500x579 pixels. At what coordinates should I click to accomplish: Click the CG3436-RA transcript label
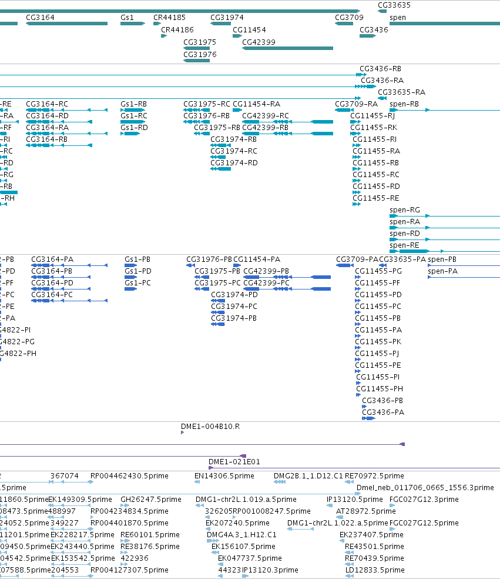[x=382, y=81]
